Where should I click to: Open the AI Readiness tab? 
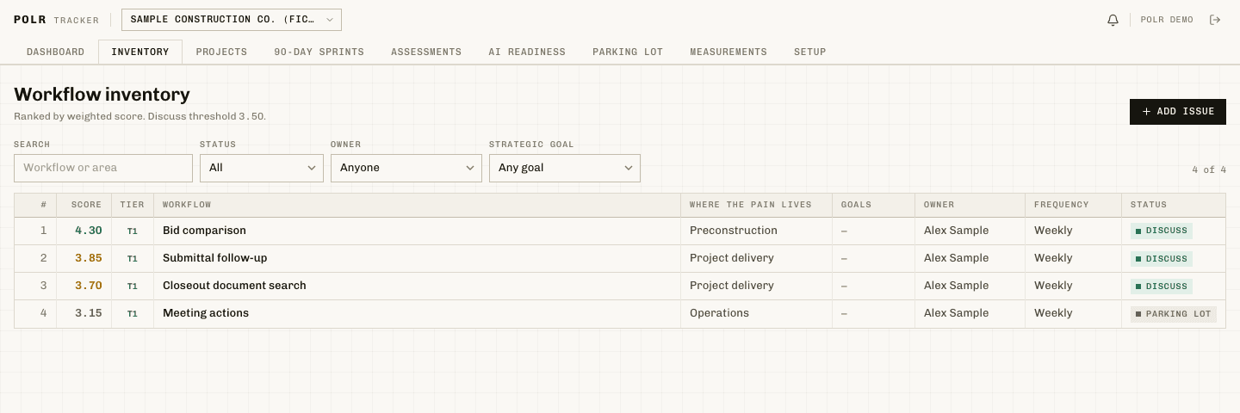point(527,52)
